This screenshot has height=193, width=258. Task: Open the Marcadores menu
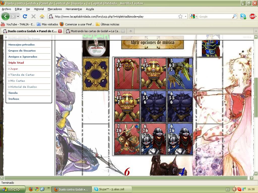(x=55, y=9)
